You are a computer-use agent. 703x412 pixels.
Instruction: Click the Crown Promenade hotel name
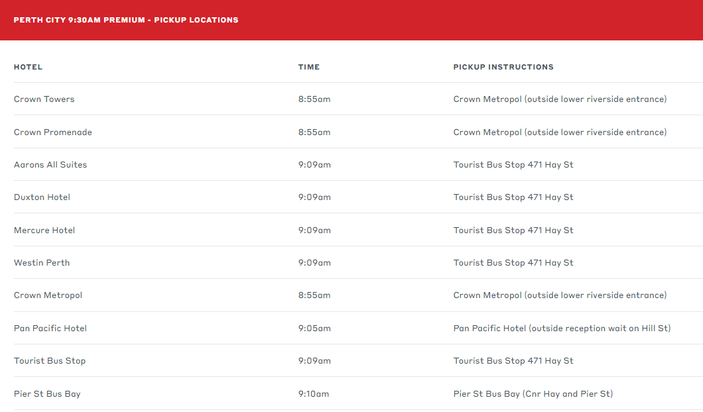point(53,132)
